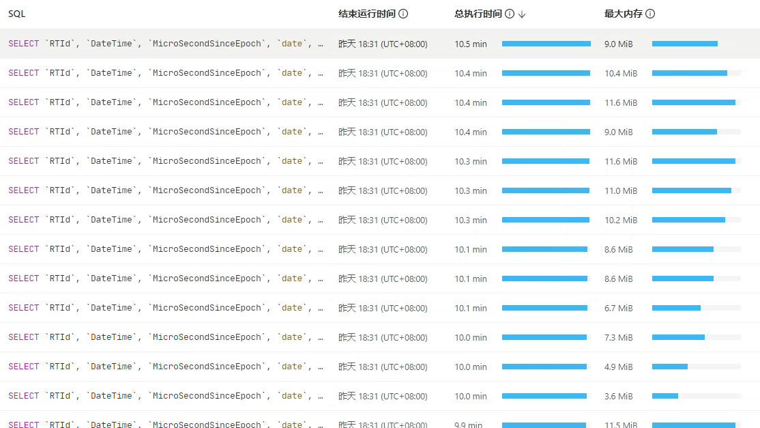The image size is (760, 428).
Task: Click end time of the 11.0 MiB query
Action: tap(383, 190)
